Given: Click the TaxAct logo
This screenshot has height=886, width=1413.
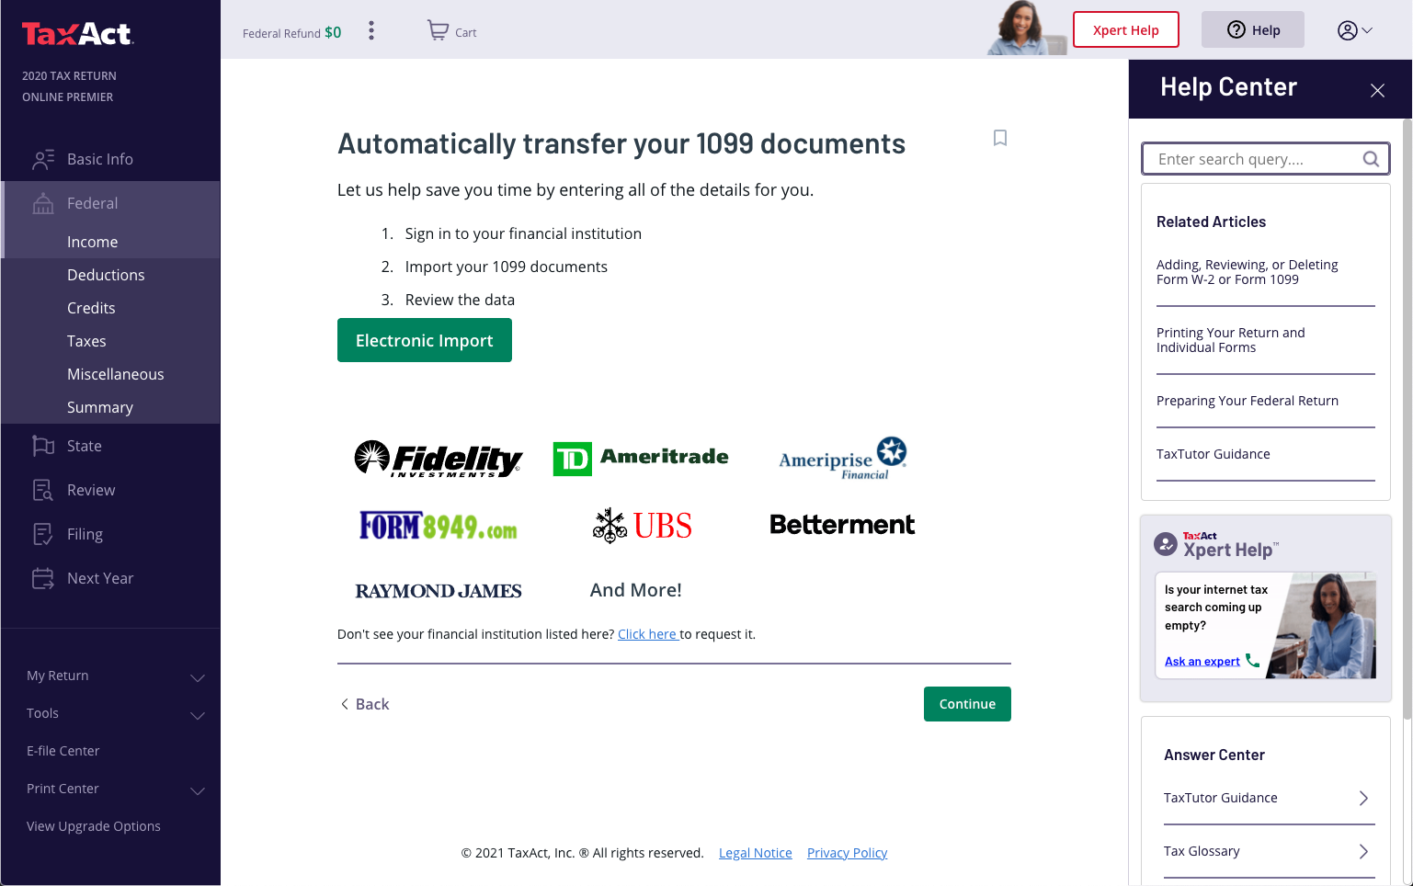Looking at the screenshot, I should (78, 34).
